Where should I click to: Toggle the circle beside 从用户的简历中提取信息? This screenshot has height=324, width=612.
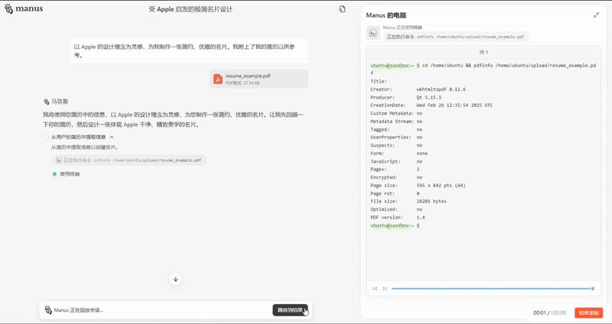coord(46,137)
